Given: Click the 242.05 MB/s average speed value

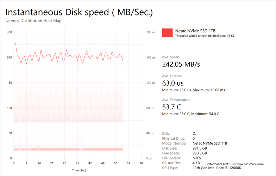Looking at the screenshot, I should click(x=181, y=64).
